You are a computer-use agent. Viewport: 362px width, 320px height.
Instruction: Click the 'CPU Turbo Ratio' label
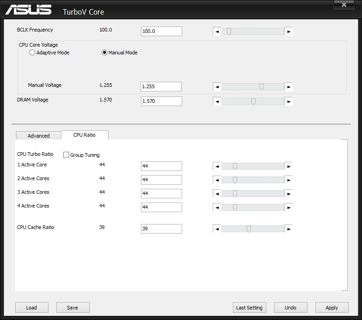click(x=35, y=154)
